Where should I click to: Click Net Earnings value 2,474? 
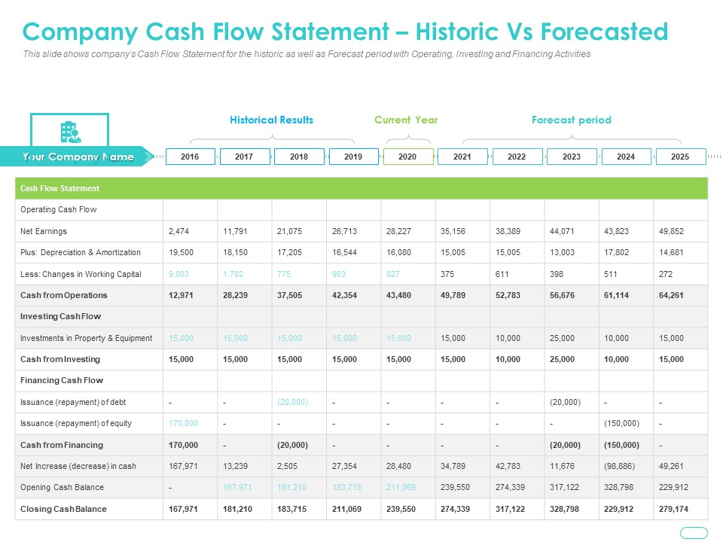[179, 231]
